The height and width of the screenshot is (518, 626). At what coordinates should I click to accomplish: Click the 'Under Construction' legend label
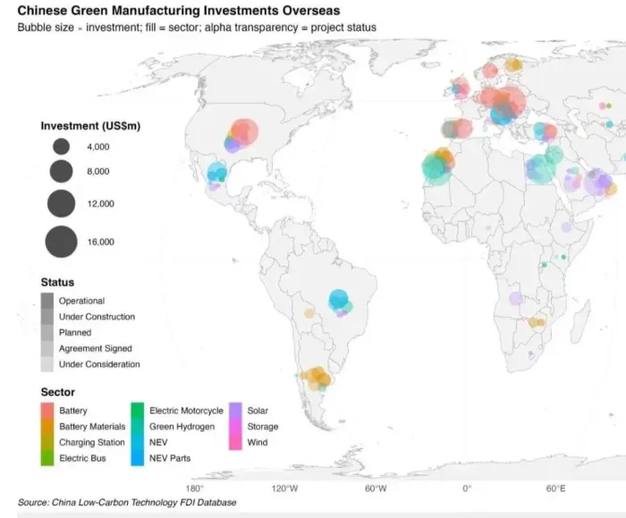(97, 317)
